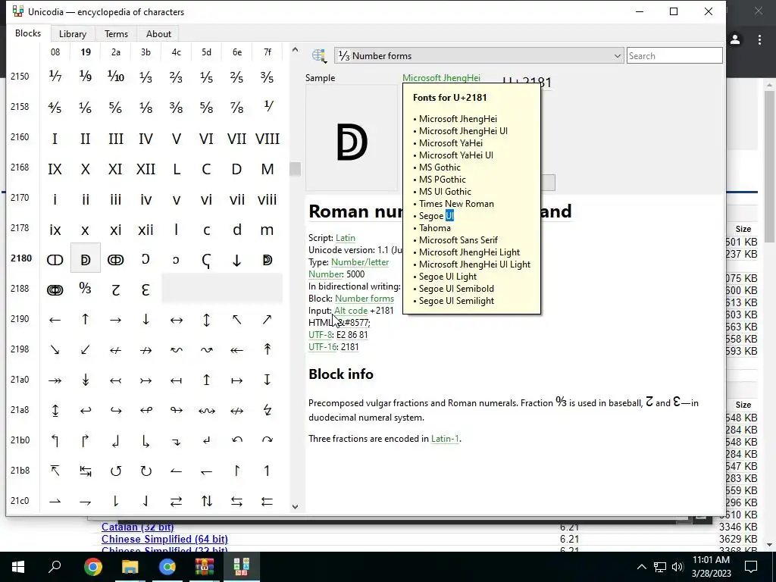Screen dimensions: 776x582
Task: Select the up-down paired arrows character
Action: (207, 502)
